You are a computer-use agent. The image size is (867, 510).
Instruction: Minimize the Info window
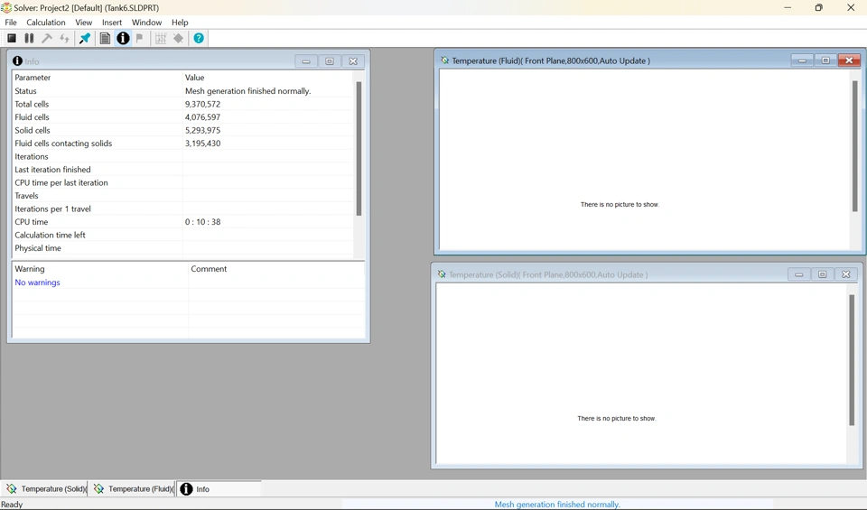306,61
